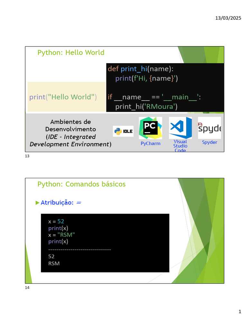Image resolution: width=247 pixels, height=330 pixels.
Task: Click the PyCharm PC logo icon
Action: (x=151, y=128)
